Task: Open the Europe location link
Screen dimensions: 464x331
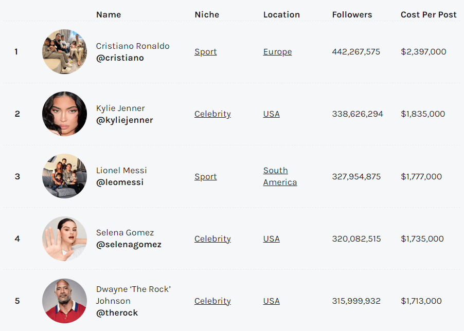Action: click(x=277, y=52)
